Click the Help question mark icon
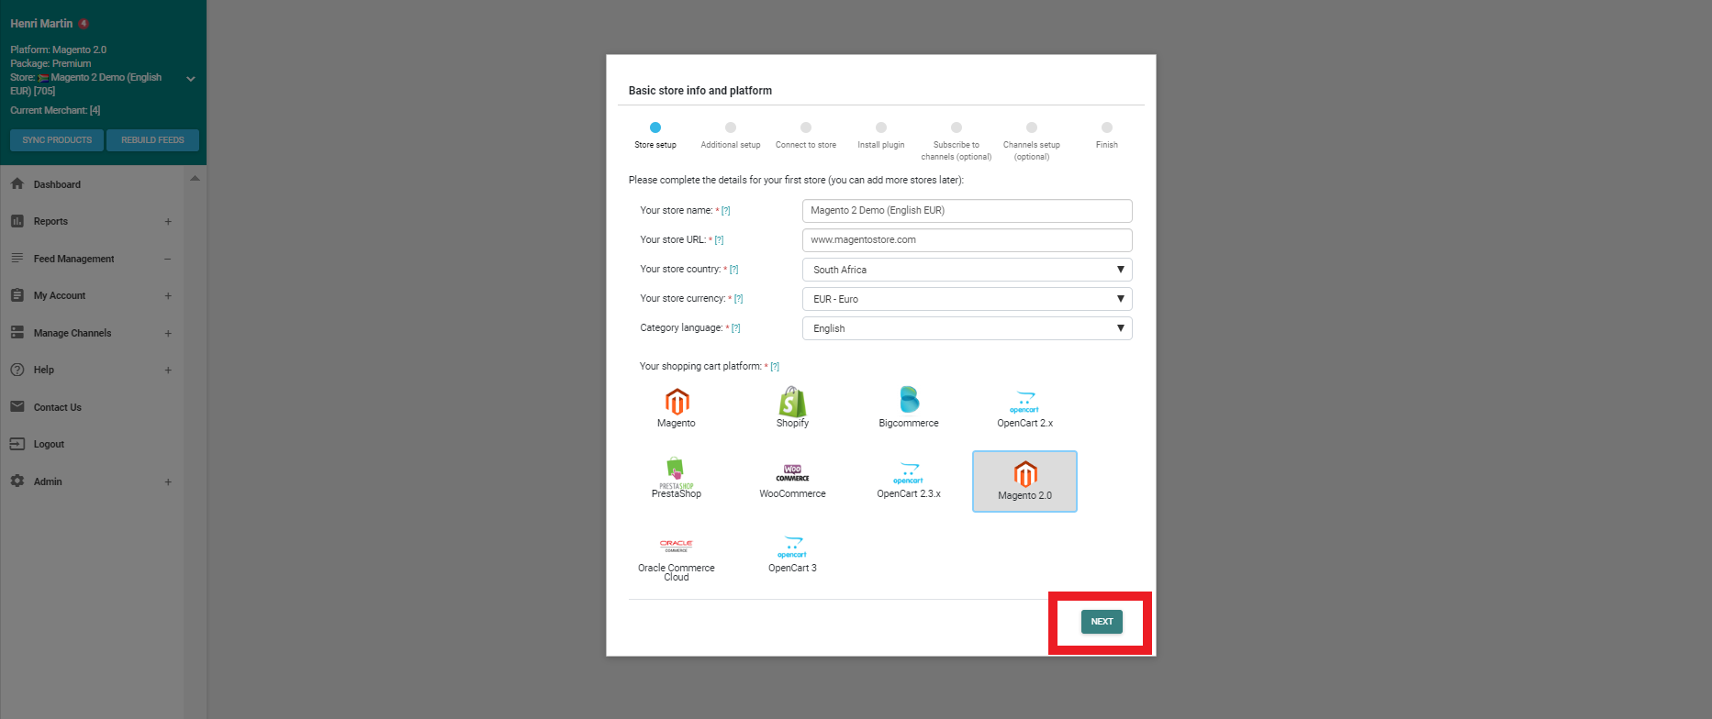Image resolution: width=1712 pixels, height=719 pixels. [17, 370]
